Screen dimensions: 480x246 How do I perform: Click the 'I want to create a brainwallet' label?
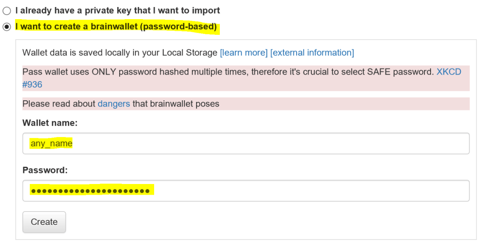click(x=116, y=27)
